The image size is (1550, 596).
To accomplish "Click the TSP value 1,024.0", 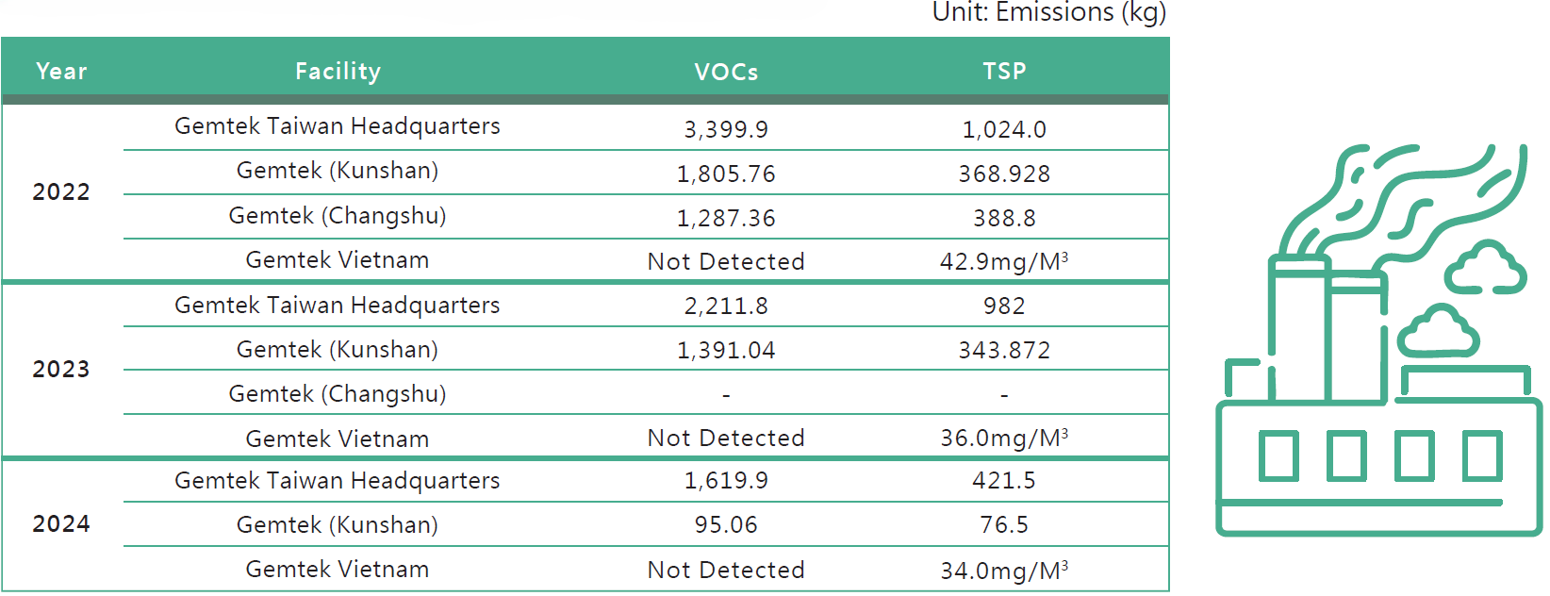I will (1004, 129).
